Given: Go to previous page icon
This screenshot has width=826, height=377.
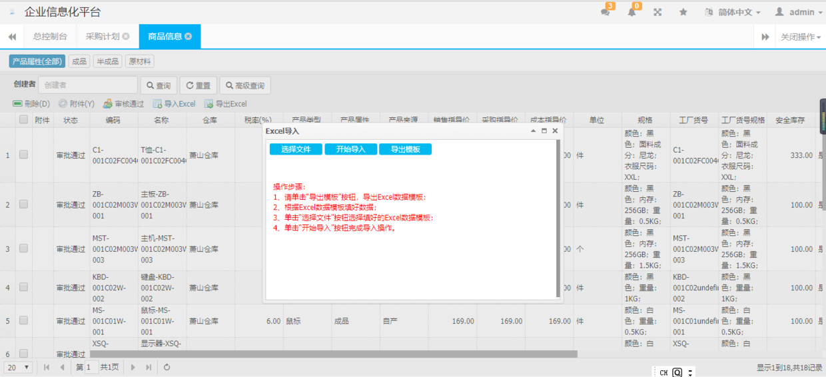Looking at the screenshot, I should coord(63,367).
